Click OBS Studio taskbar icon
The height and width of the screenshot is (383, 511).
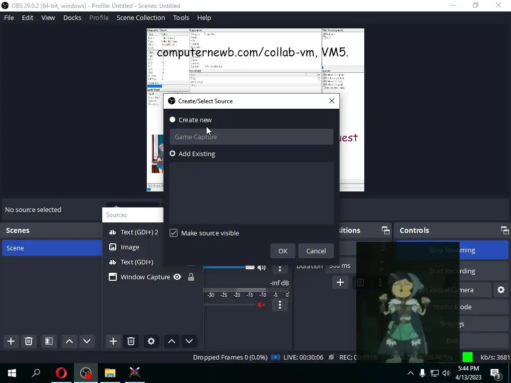click(x=86, y=373)
